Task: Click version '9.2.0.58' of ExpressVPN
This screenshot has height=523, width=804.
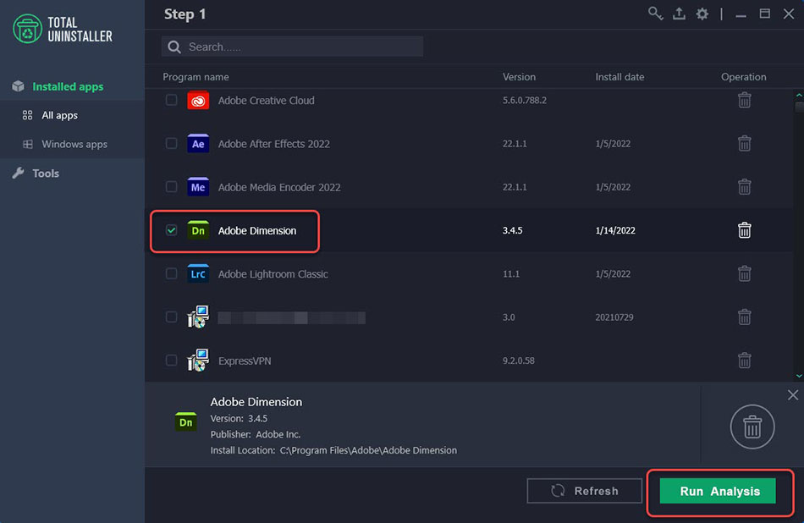Action: click(519, 361)
